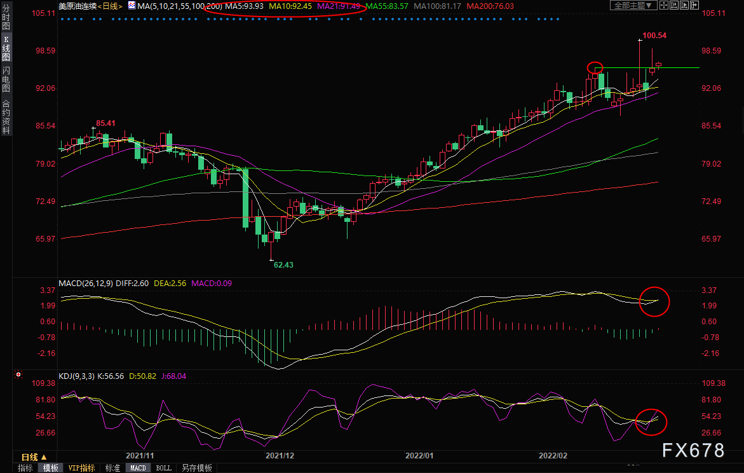Open the 日线 period selector at bottom

click(34, 457)
